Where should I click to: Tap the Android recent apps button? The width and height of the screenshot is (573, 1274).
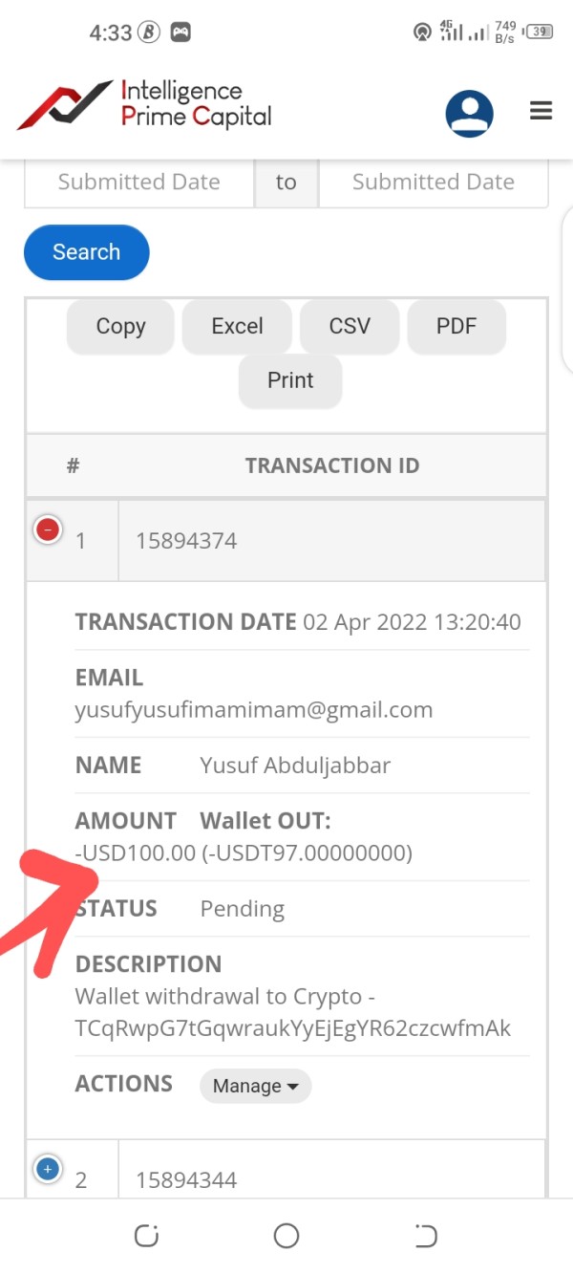pos(146,1236)
